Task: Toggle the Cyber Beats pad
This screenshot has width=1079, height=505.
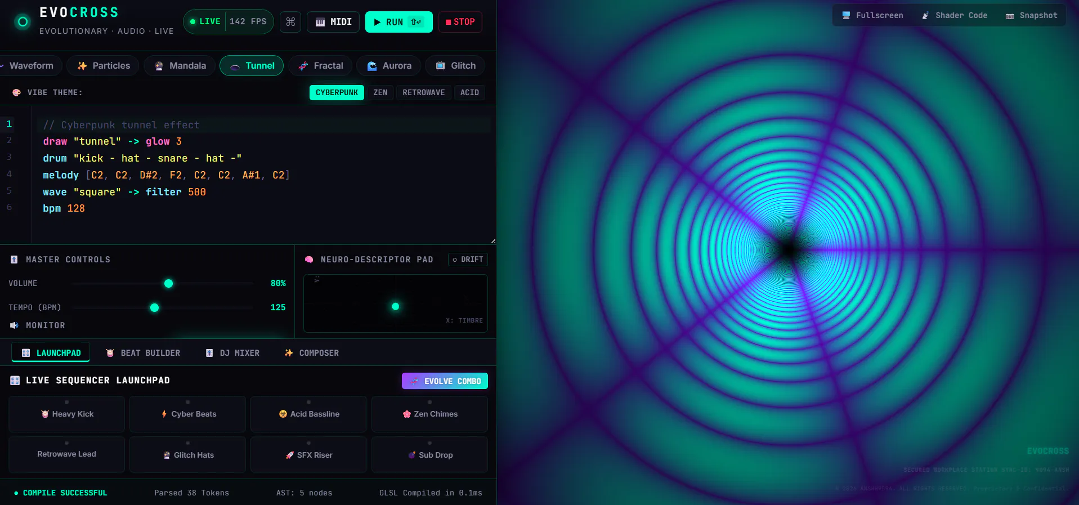Action: pyautogui.click(x=187, y=414)
